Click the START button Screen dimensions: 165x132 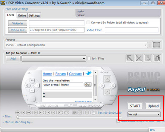[x=135, y=106]
